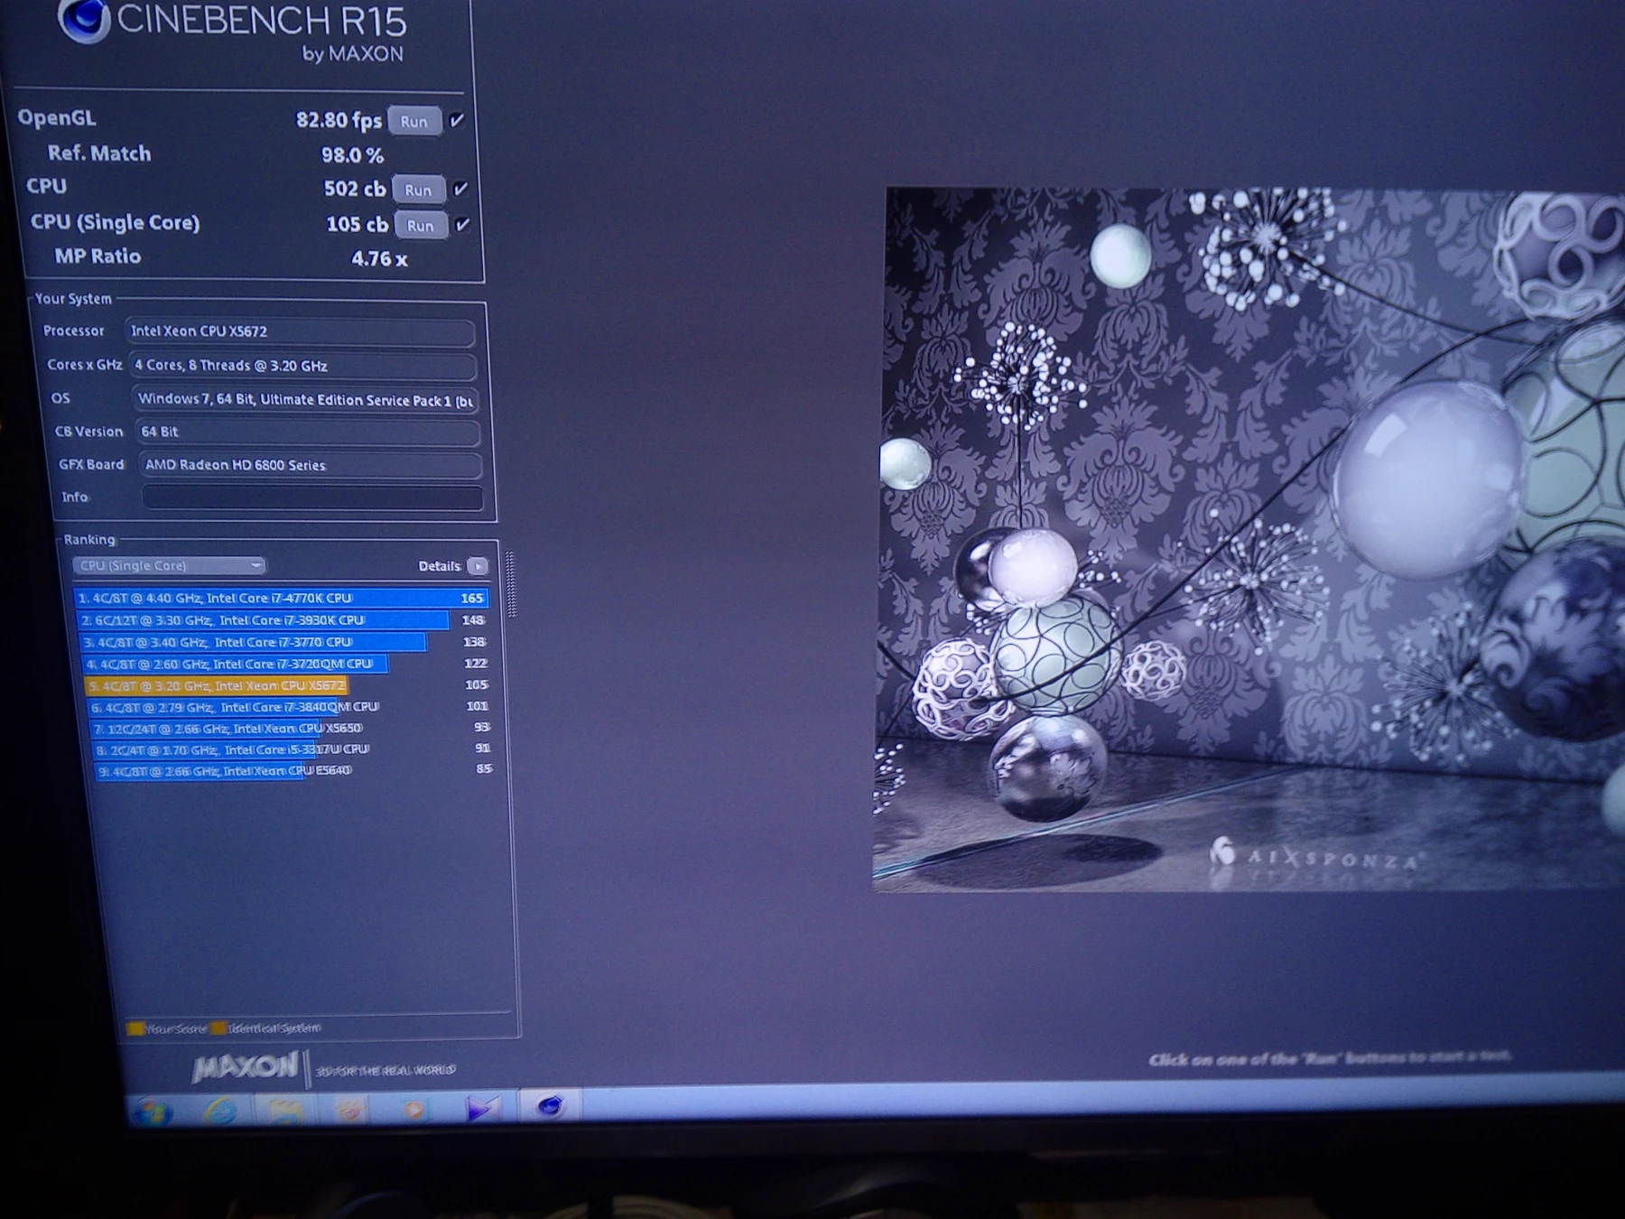Click the Info text field
The width and height of the screenshot is (1625, 1219).
[312, 498]
